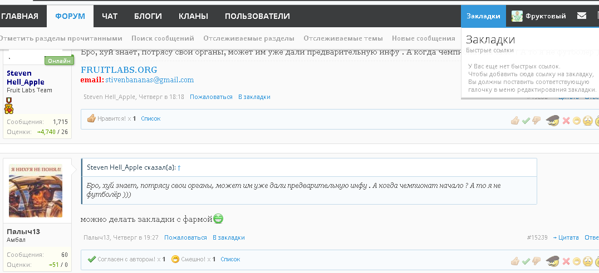Click the green Онлайн status badge
The height and width of the screenshot is (273, 599).
(59, 61)
